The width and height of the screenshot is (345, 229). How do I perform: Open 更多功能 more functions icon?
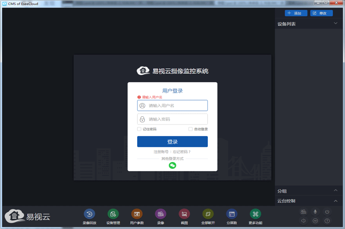(x=255, y=214)
